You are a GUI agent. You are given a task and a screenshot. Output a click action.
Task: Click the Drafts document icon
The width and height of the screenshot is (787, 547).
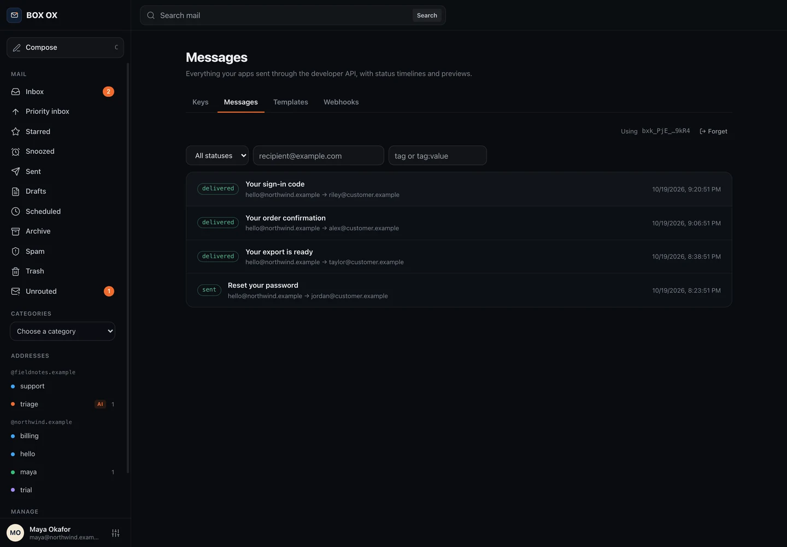(x=16, y=191)
